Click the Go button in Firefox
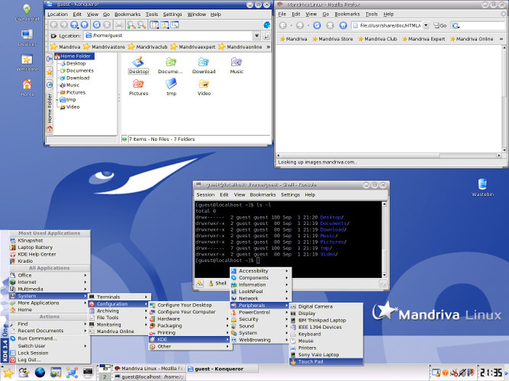 pos(440,25)
